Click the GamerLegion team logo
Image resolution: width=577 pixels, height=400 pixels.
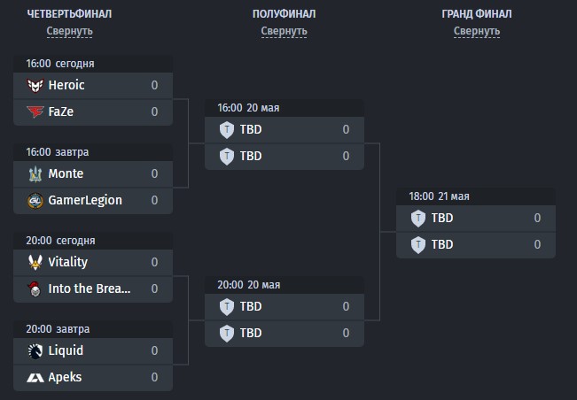pyautogui.click(x=35, y=201)
